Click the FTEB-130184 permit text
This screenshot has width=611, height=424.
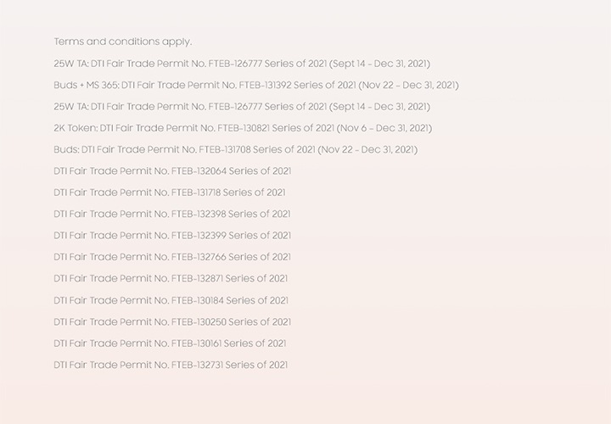coord(171,300)
